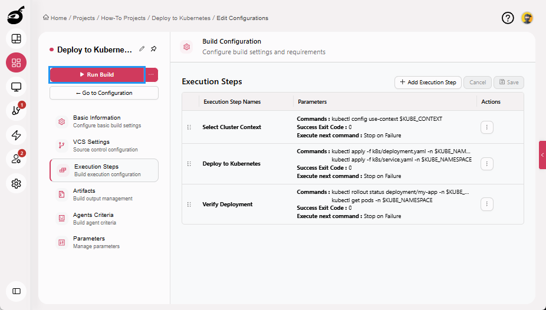Click the Save button

(509, 83)
